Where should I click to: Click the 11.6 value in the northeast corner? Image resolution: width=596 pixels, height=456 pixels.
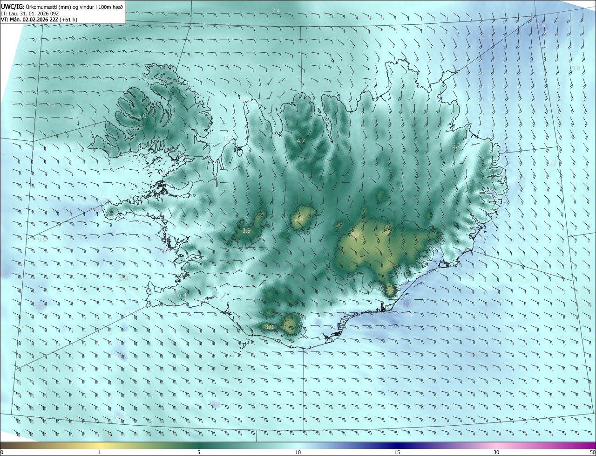coord(540,25)
